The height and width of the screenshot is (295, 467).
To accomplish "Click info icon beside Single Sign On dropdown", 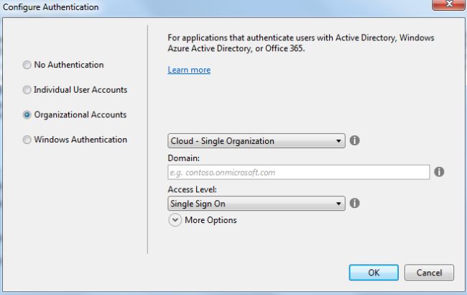I will pos(354,204).
